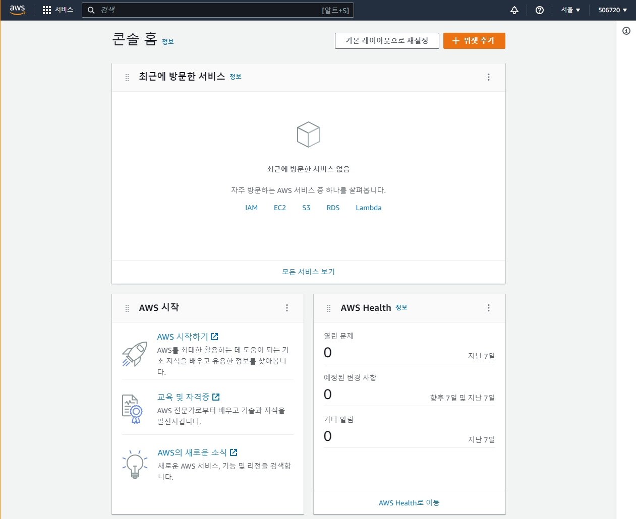
Task: Open the 교육 및 자격증 link
Action: pos(189,397)
